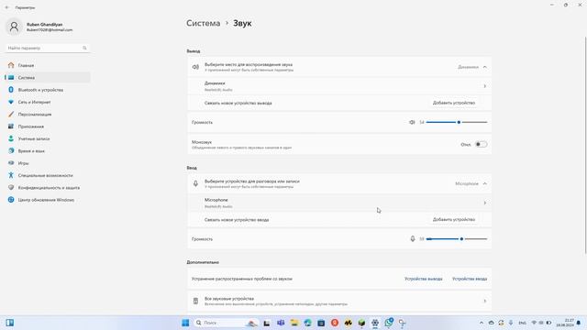Image resolution: width=587 pixels, height=330 pixels.
Task: Click the microphone icon in the system tray
Action: pos(511,323)
